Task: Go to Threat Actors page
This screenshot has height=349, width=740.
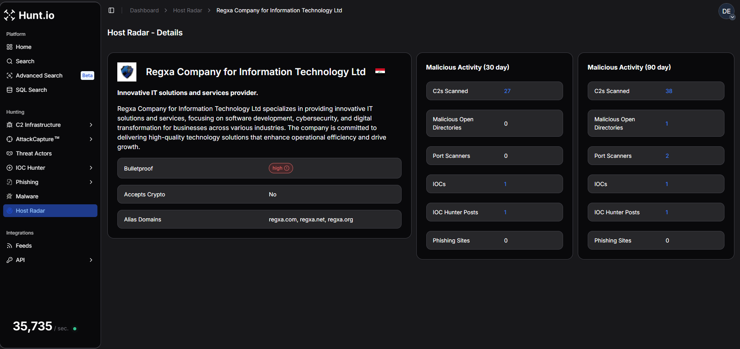Action: click(x=50, y=153)
